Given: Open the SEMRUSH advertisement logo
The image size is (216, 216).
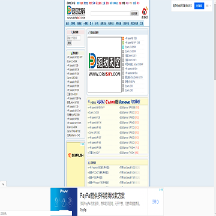Looking at the screenshot, I should 76,155.
